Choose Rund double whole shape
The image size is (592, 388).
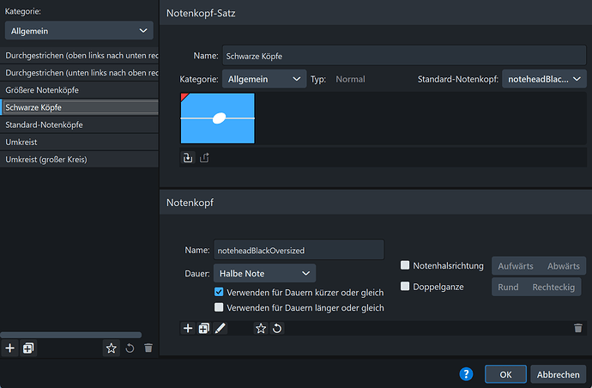pos(508,287)
